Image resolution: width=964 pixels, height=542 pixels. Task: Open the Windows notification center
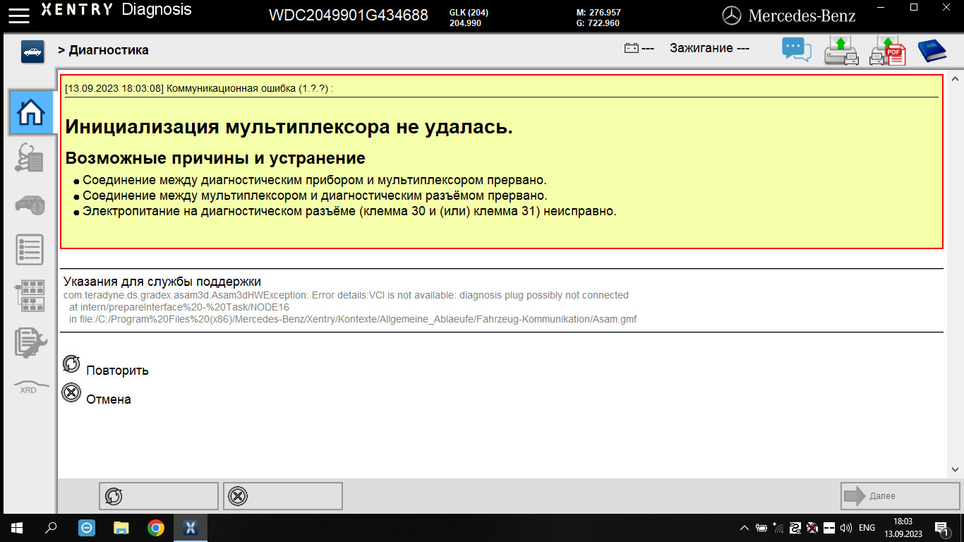[x=941, y=527]
